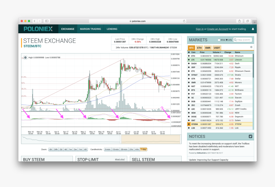Screen dimensions: 275x187
Task: Enable the 'show starred only' checkbox
Action: tap(219, 40)
